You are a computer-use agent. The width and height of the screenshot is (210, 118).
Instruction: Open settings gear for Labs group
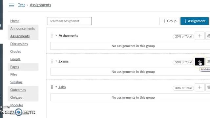208,88
